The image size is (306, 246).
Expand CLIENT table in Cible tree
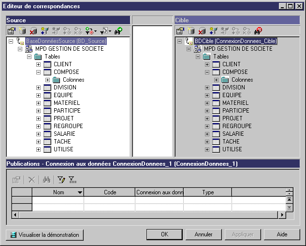click(207, 64)
